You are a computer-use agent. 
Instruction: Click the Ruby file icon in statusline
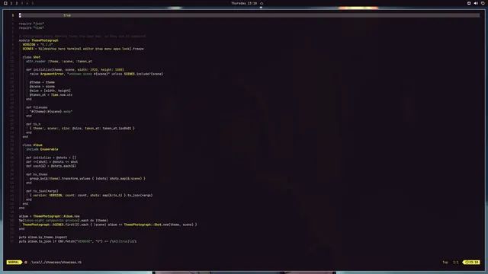click(26, 262)
